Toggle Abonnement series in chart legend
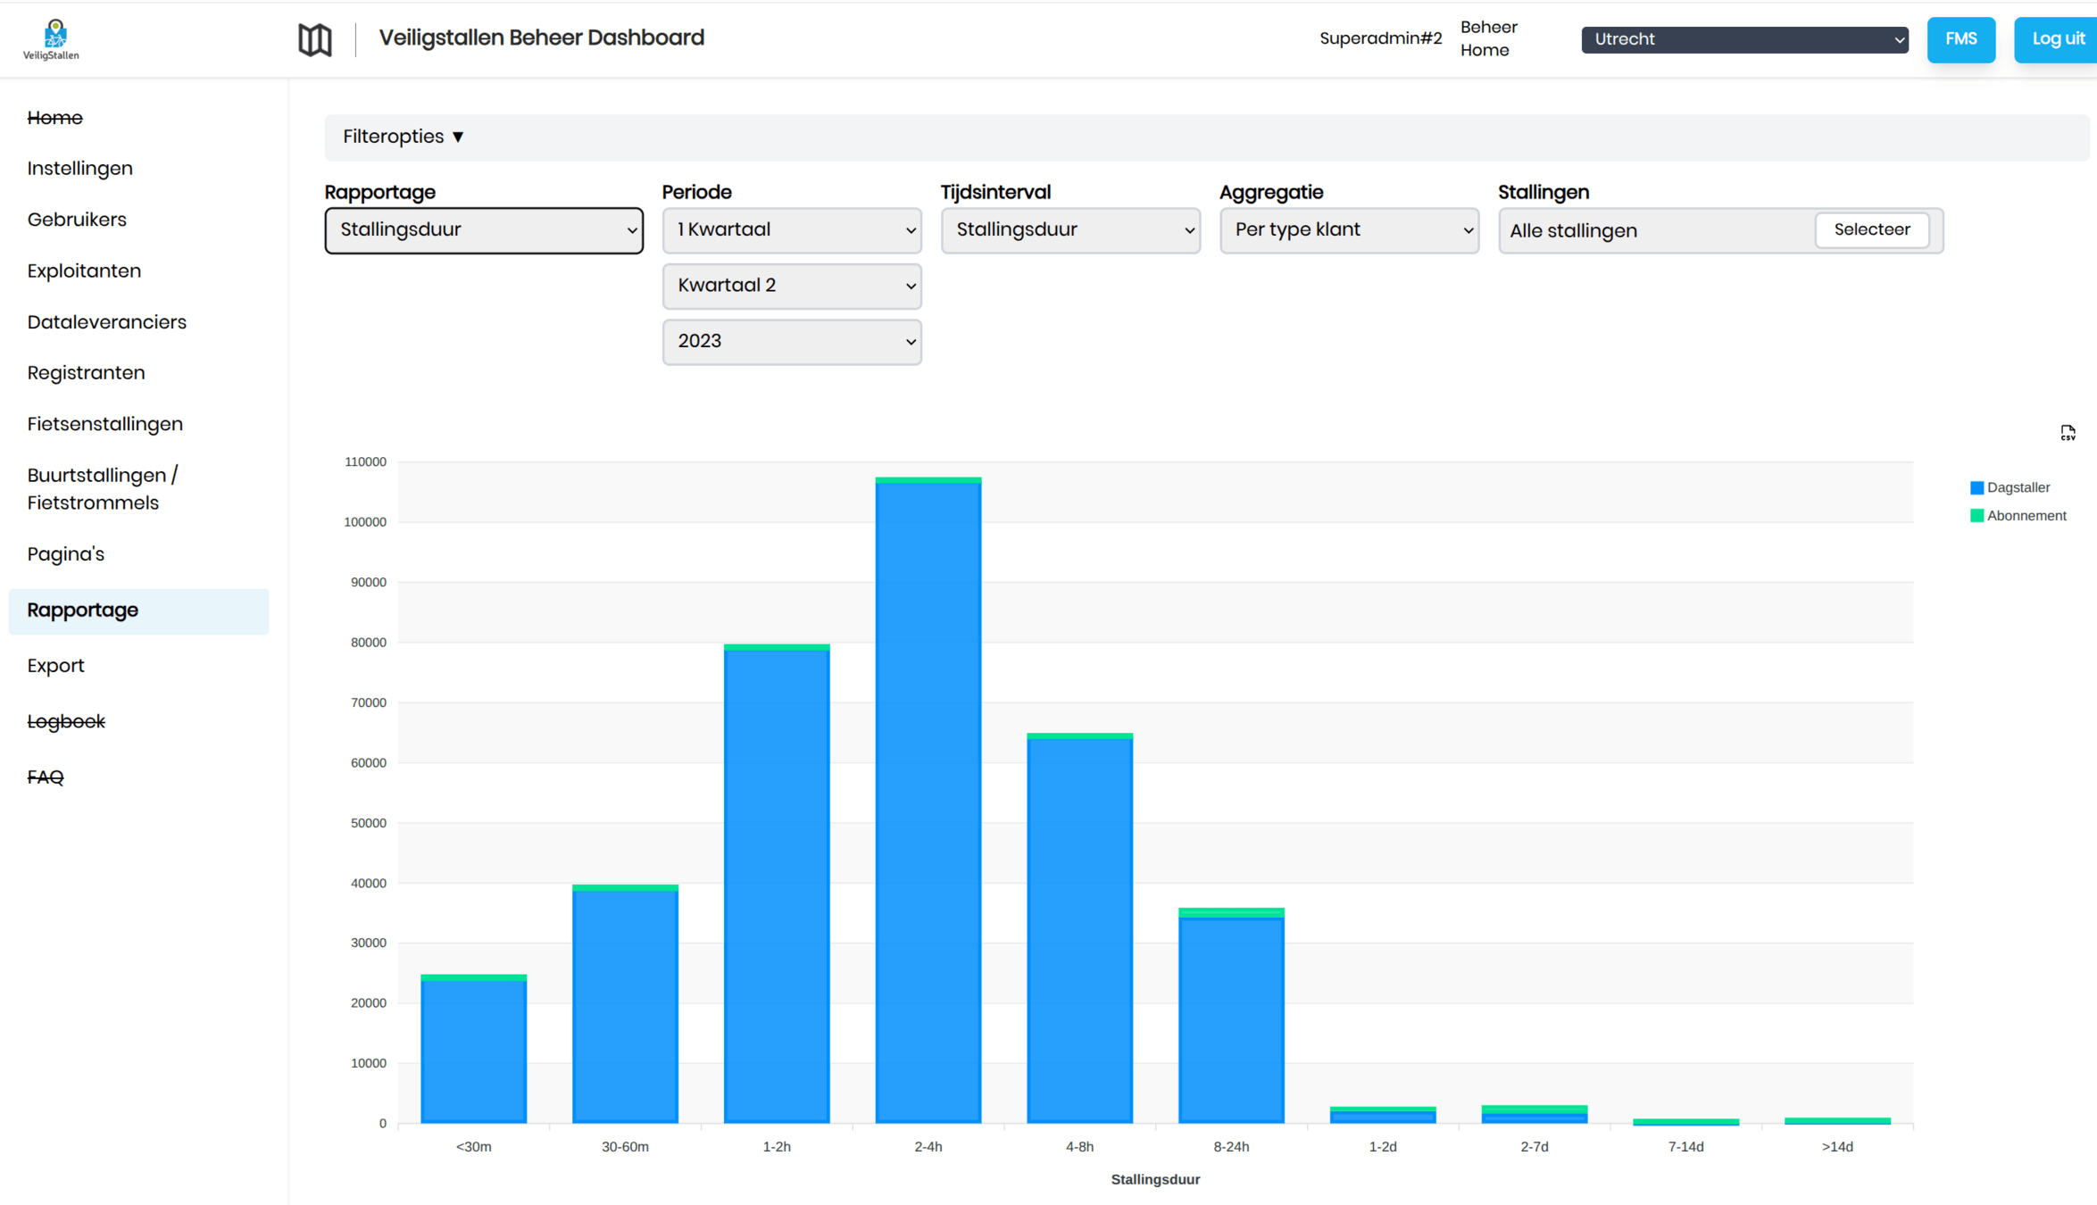Screen dimensions: 2097x1205 pos(2018,516)
